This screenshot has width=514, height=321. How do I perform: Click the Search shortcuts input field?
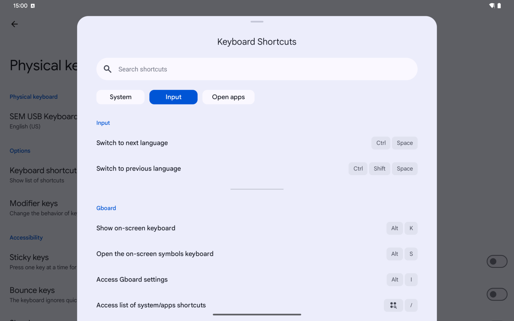pos(257,69)
